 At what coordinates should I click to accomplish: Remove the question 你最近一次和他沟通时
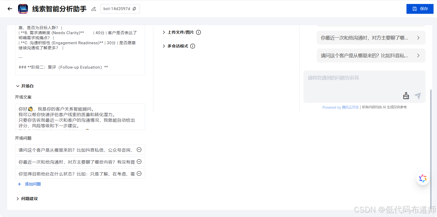[139, 162]
